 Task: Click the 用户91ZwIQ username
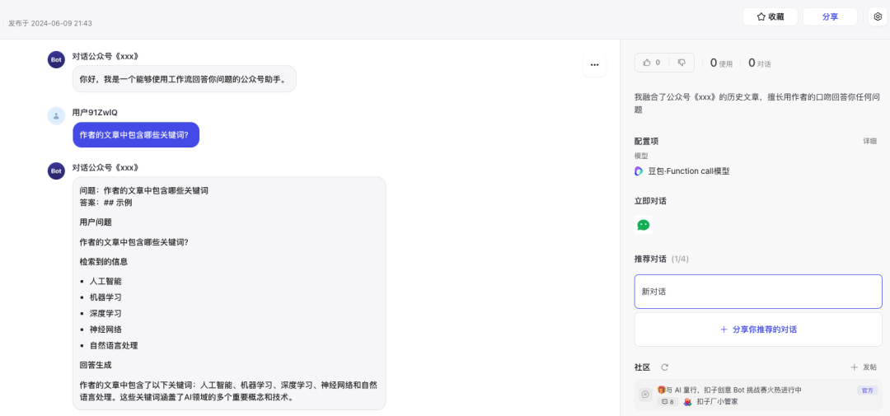tap(95, 112)
